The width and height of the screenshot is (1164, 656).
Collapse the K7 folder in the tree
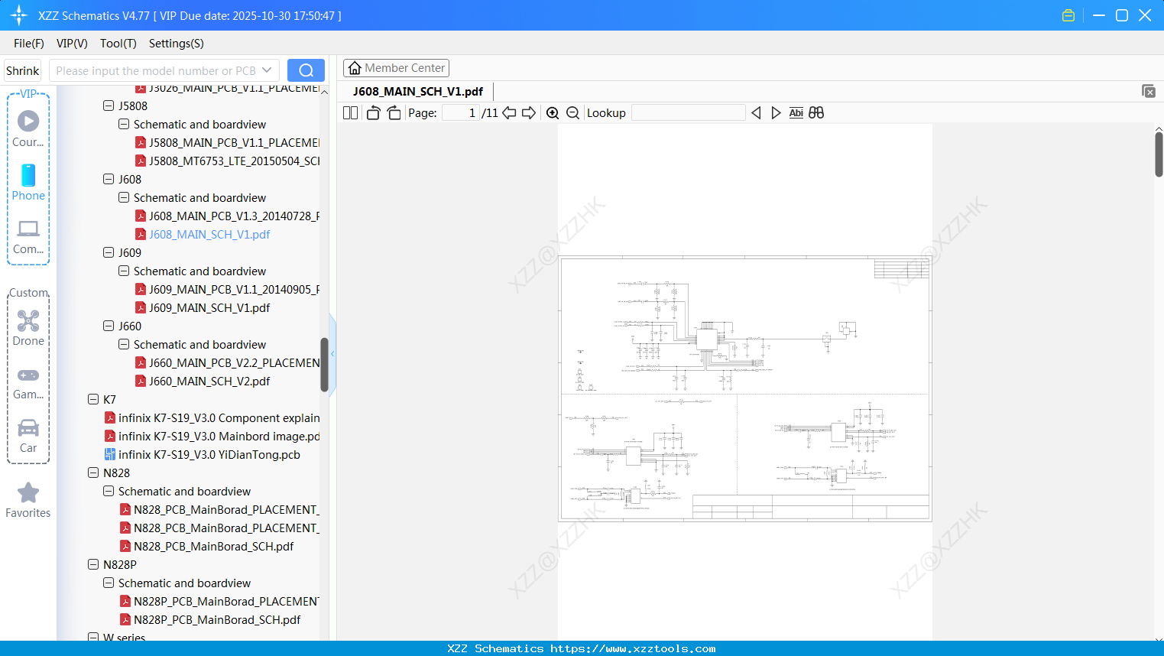[93, 399]
